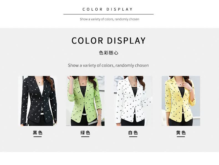Click large 'Show a variety of colors' text
The height and width of the screenshot is (165, 219).
coord(108,65)
